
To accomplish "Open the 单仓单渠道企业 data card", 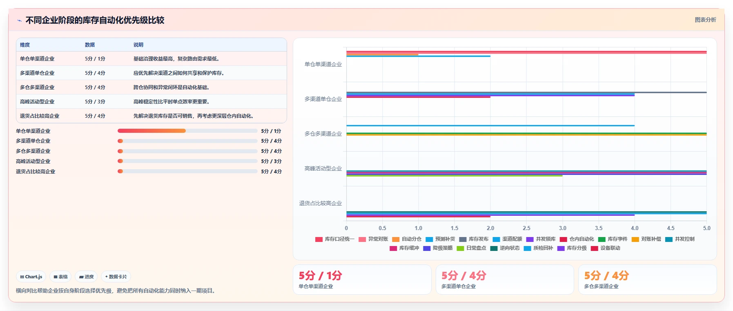I will [x=362, y=280].
